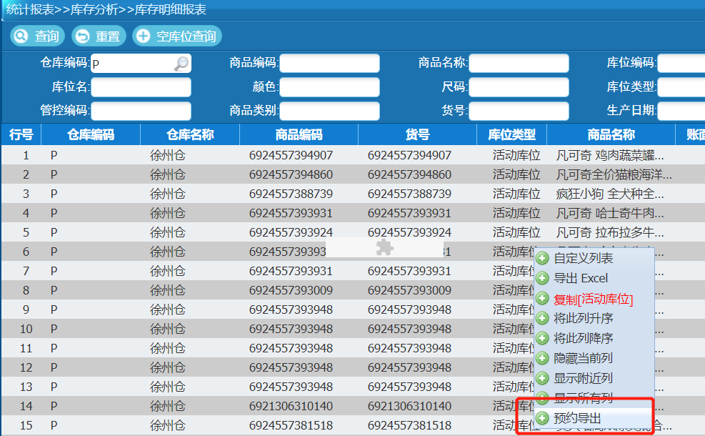This screenshot has width=705, height=436.
Task: Select 复制[活动库位] menu entry
Action: click(594, 299)
